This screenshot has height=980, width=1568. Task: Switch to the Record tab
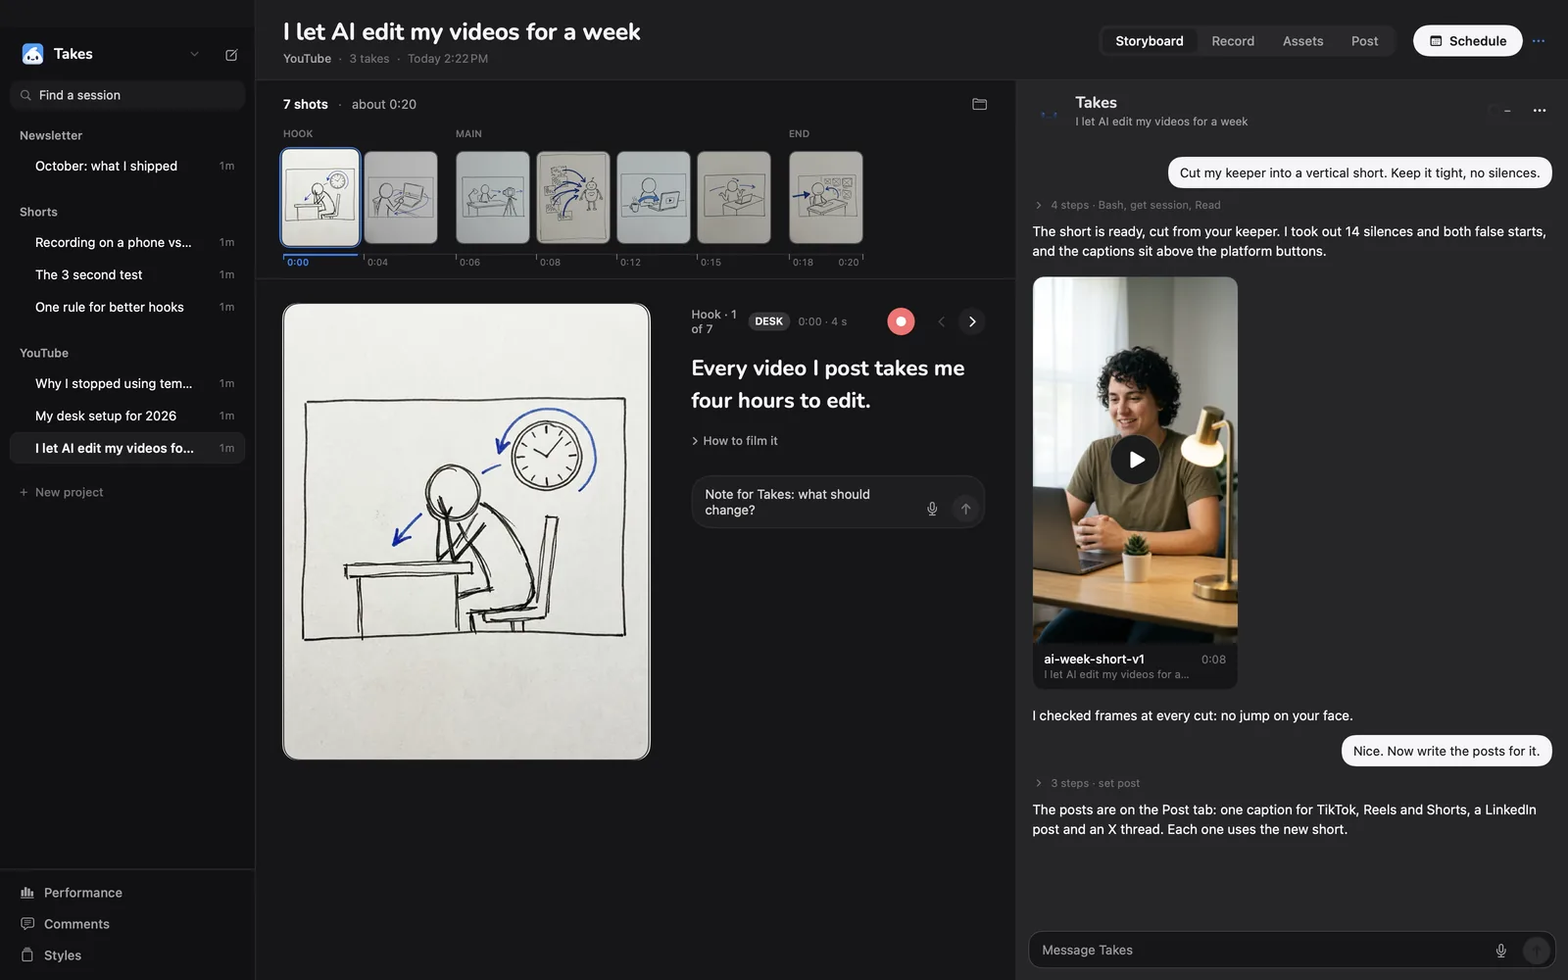(x=1232, y=41)
